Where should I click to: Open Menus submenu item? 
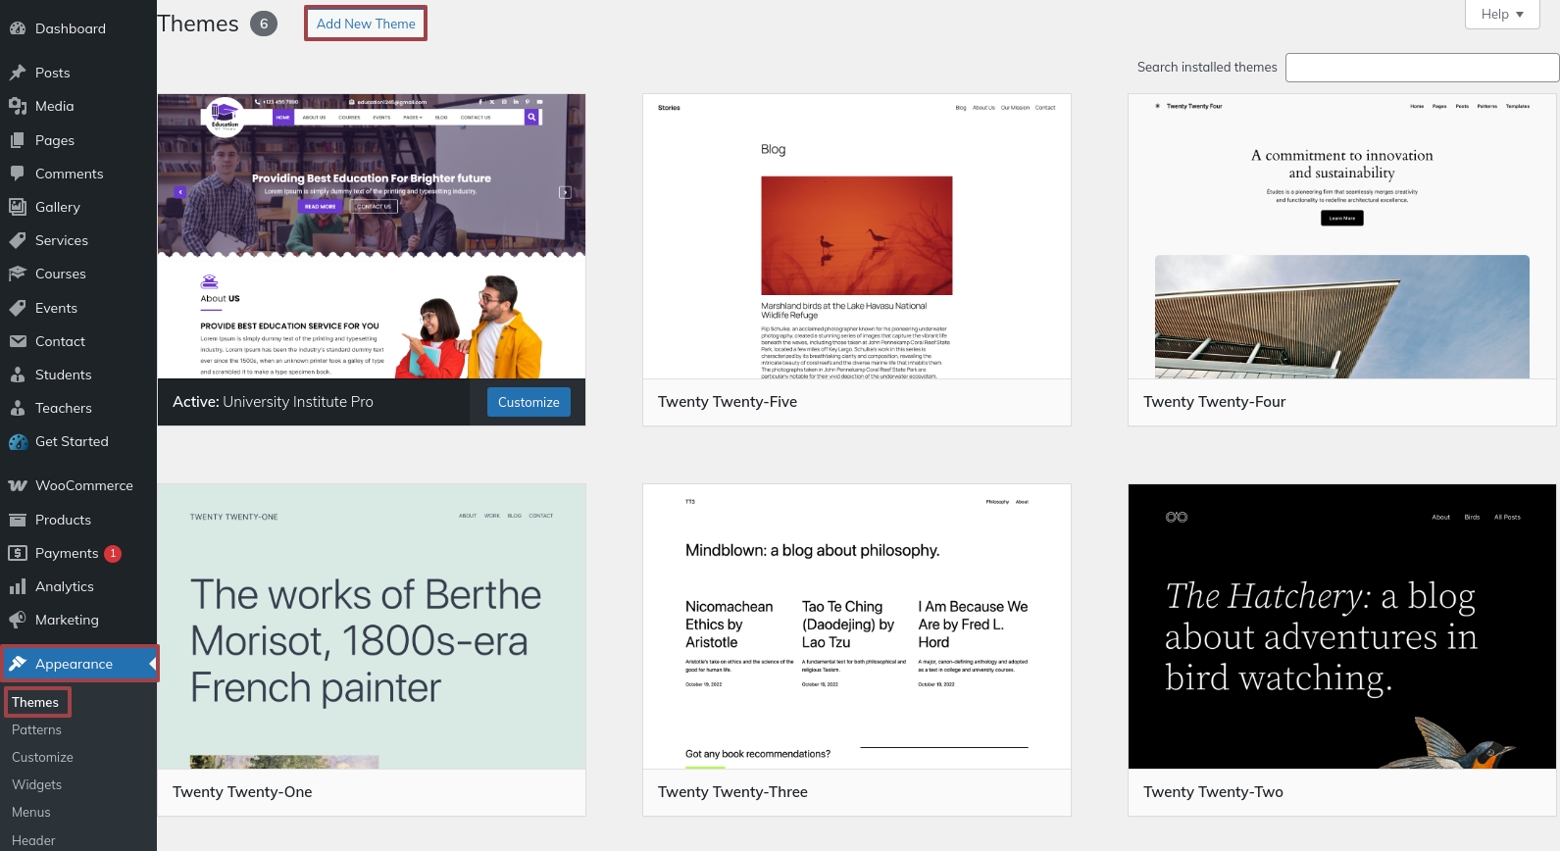pos(31,812)
